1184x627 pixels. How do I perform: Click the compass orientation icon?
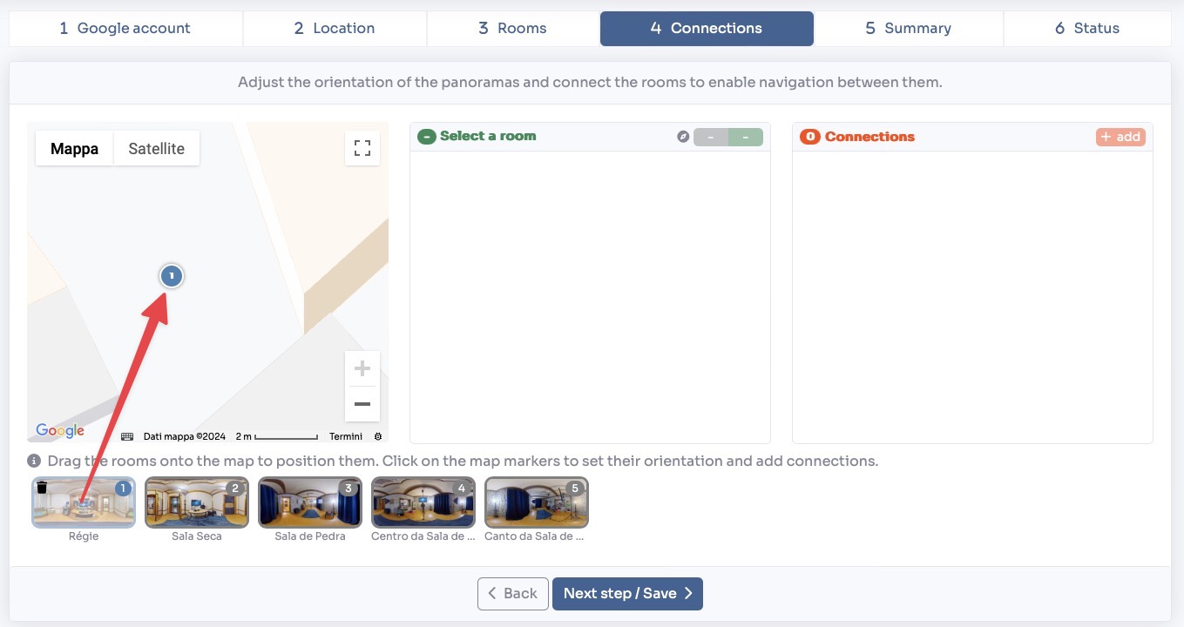(683, 137)
